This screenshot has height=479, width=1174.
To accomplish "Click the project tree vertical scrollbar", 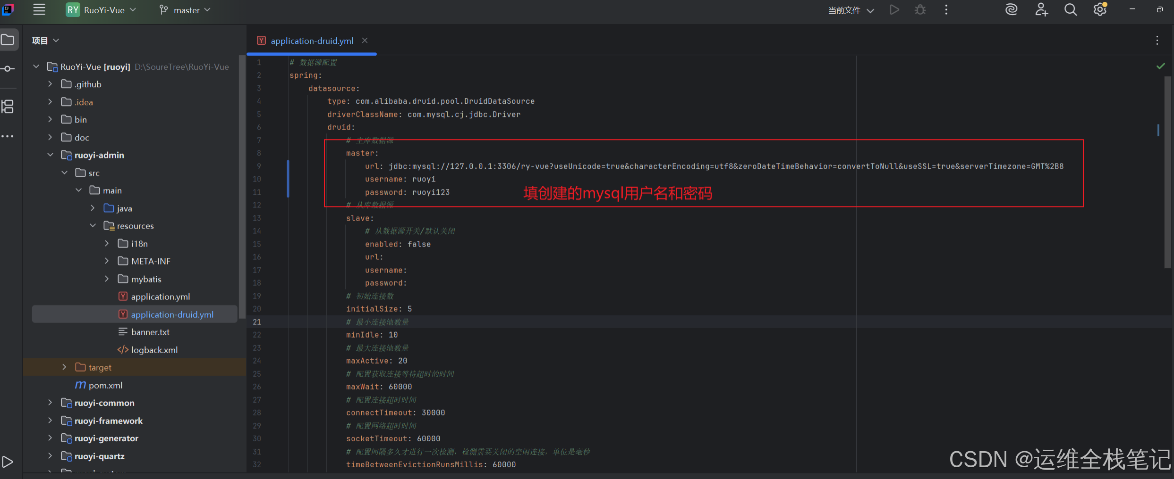I will click(242, 186).
